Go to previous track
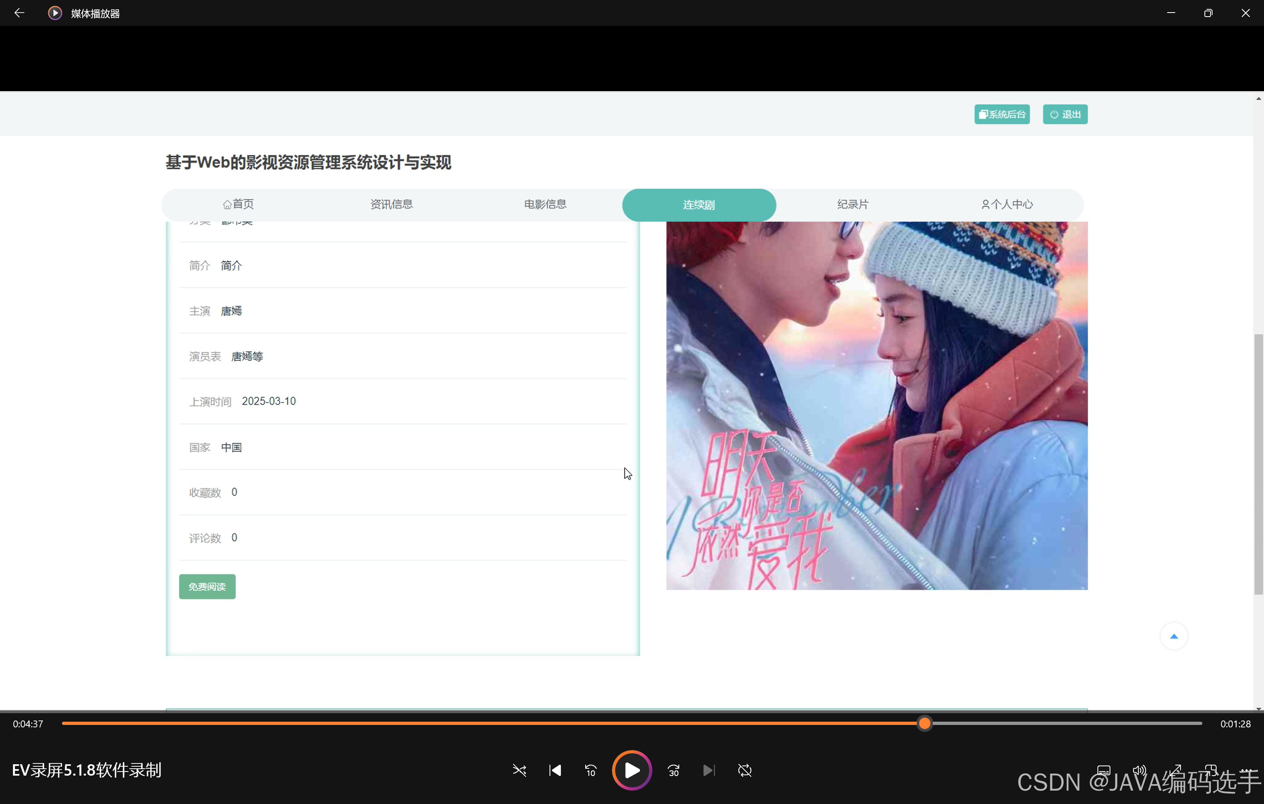The height and width of the screenshot is (804, 1264). 555,770
